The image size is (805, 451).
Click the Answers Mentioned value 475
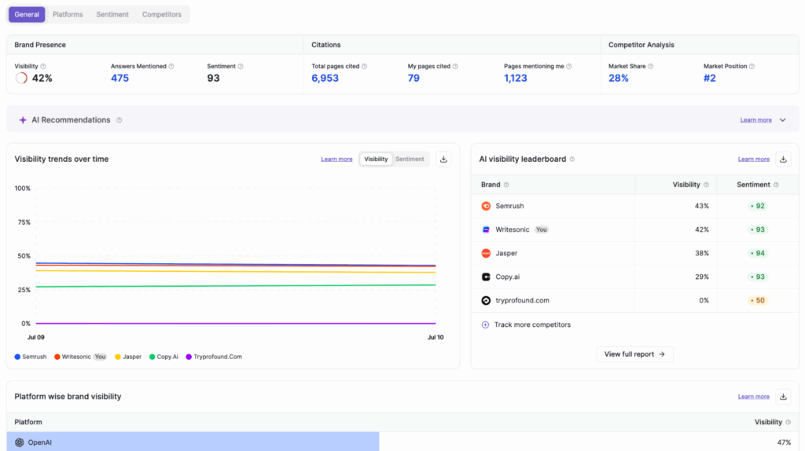click(x=119, y=78)
